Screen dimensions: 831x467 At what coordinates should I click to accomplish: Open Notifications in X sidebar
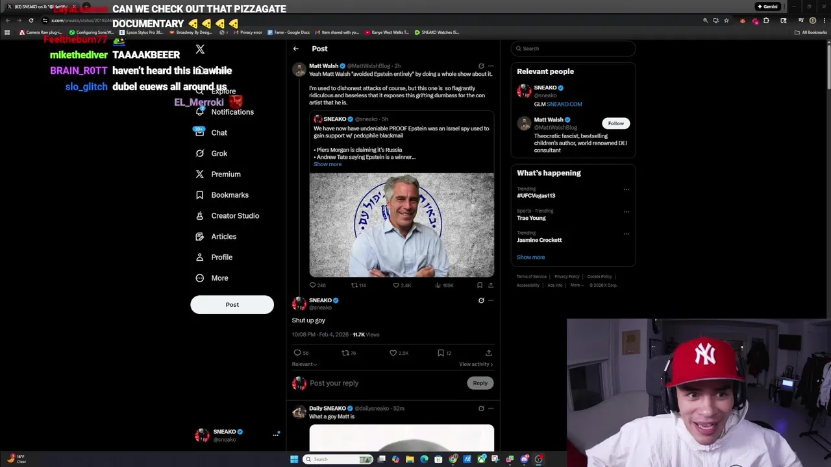pos(225,112)
